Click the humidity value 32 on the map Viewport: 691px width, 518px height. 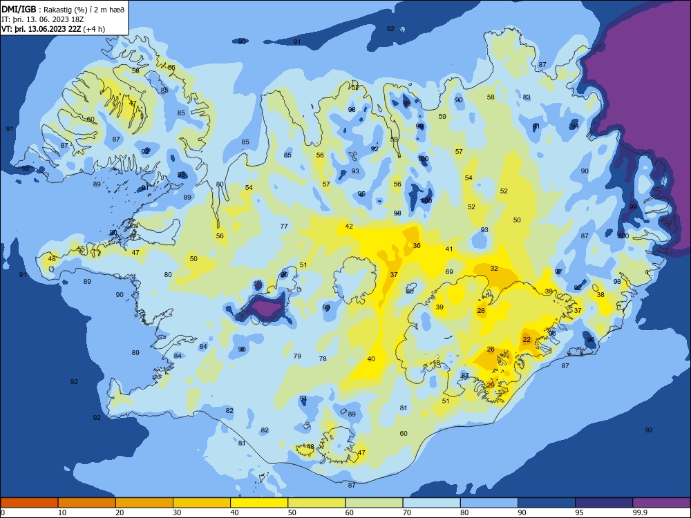pos(494,268)
